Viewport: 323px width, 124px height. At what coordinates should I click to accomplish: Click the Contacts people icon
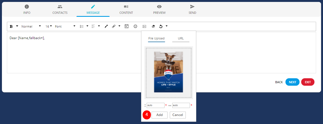[x=60, y=7]
